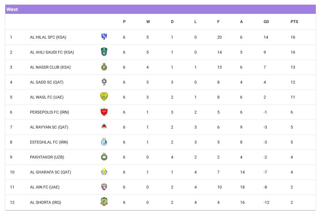319x211 pixels.
Task: Open the AL AIN FC (UAE) team name
Action: [44, 187]
